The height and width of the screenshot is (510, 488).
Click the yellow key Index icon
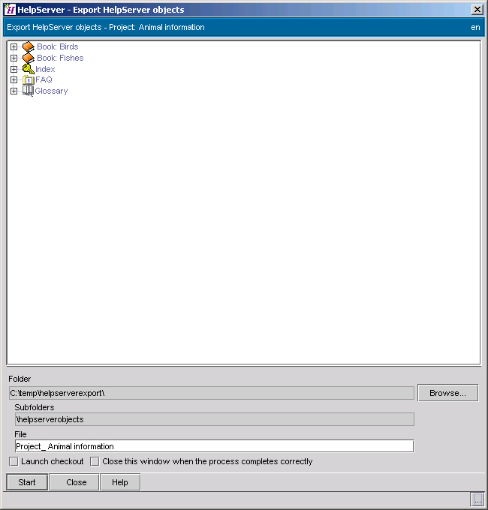[28, 69]
